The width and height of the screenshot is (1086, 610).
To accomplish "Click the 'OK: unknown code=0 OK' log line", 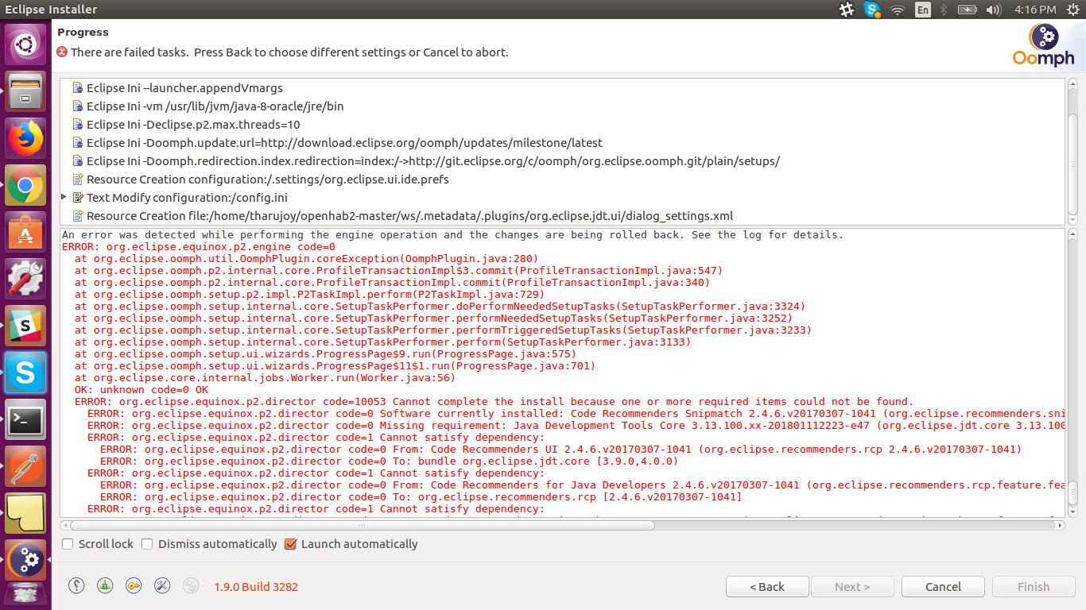I will pyautogui.click(x=142, y=389).
